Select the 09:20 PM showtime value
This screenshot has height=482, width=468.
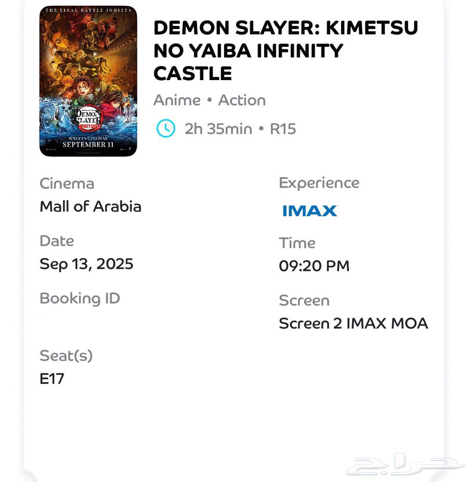point(314,266)
